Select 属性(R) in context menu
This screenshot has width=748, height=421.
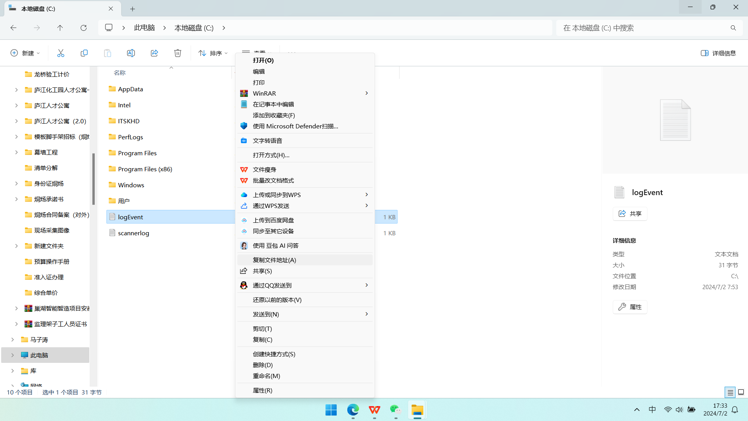[305, 390]
